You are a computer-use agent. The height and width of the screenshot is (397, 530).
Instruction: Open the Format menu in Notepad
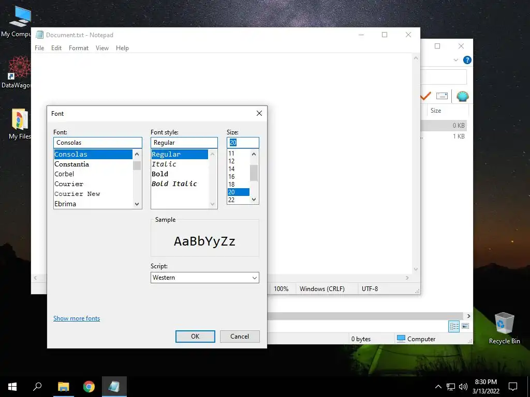[79, 48]
